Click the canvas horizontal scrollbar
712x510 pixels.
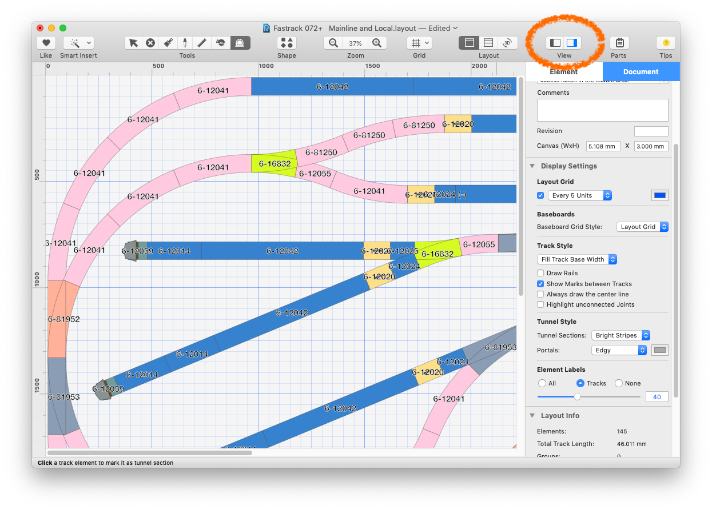tap(150, 453)
